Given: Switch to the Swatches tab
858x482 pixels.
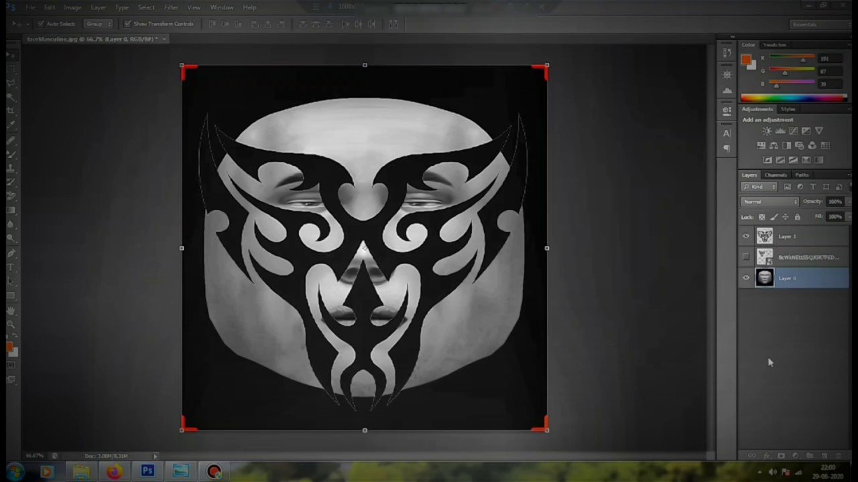Looking at the screenshot, I should pyautogui.click(x=775, y=45).
